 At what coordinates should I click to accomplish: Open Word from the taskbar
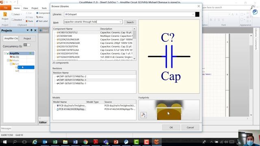point(75,142)
